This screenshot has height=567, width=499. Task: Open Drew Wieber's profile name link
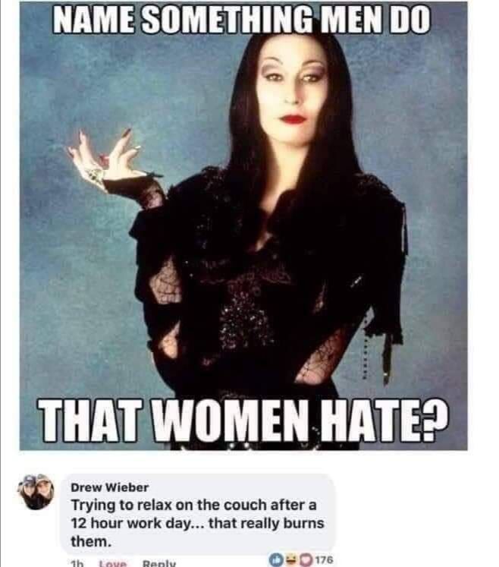tap(109, 487)
